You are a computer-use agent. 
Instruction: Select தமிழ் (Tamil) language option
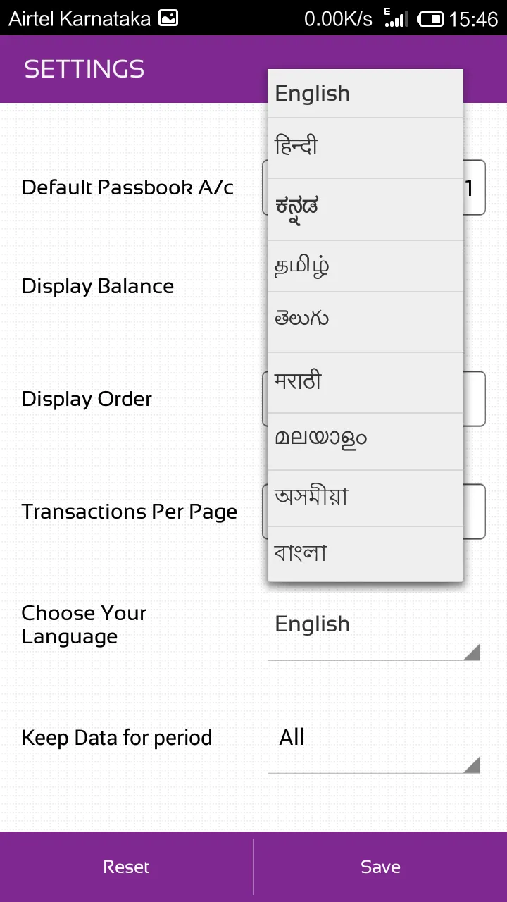click(365, 266)
